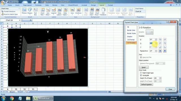Rotate Y up in the dialog
This screenshot has width=181, height=101.
pyautogui.click(x=160, y=43)
